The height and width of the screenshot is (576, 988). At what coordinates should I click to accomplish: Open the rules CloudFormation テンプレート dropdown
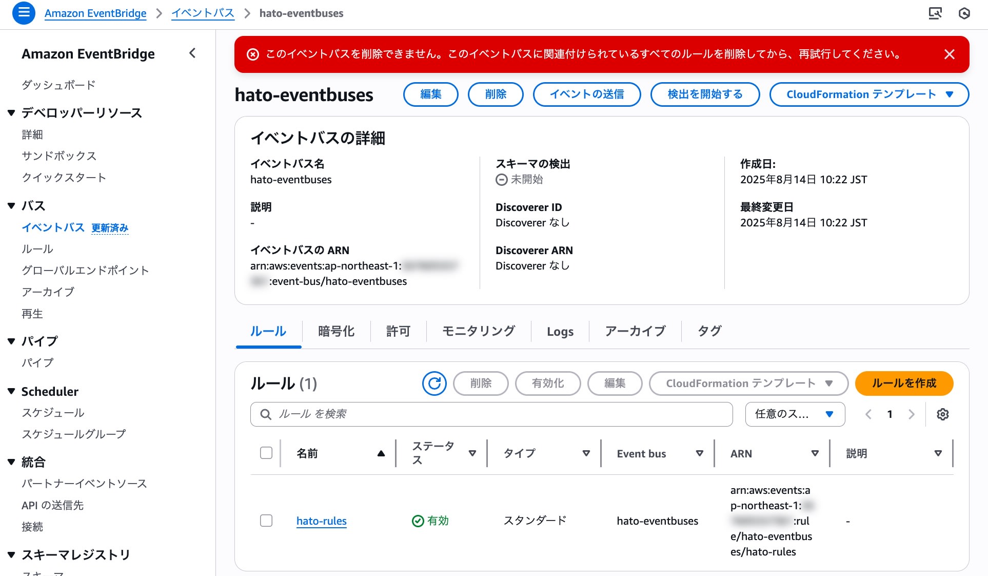pyautogui.click(x=749, y=383)
